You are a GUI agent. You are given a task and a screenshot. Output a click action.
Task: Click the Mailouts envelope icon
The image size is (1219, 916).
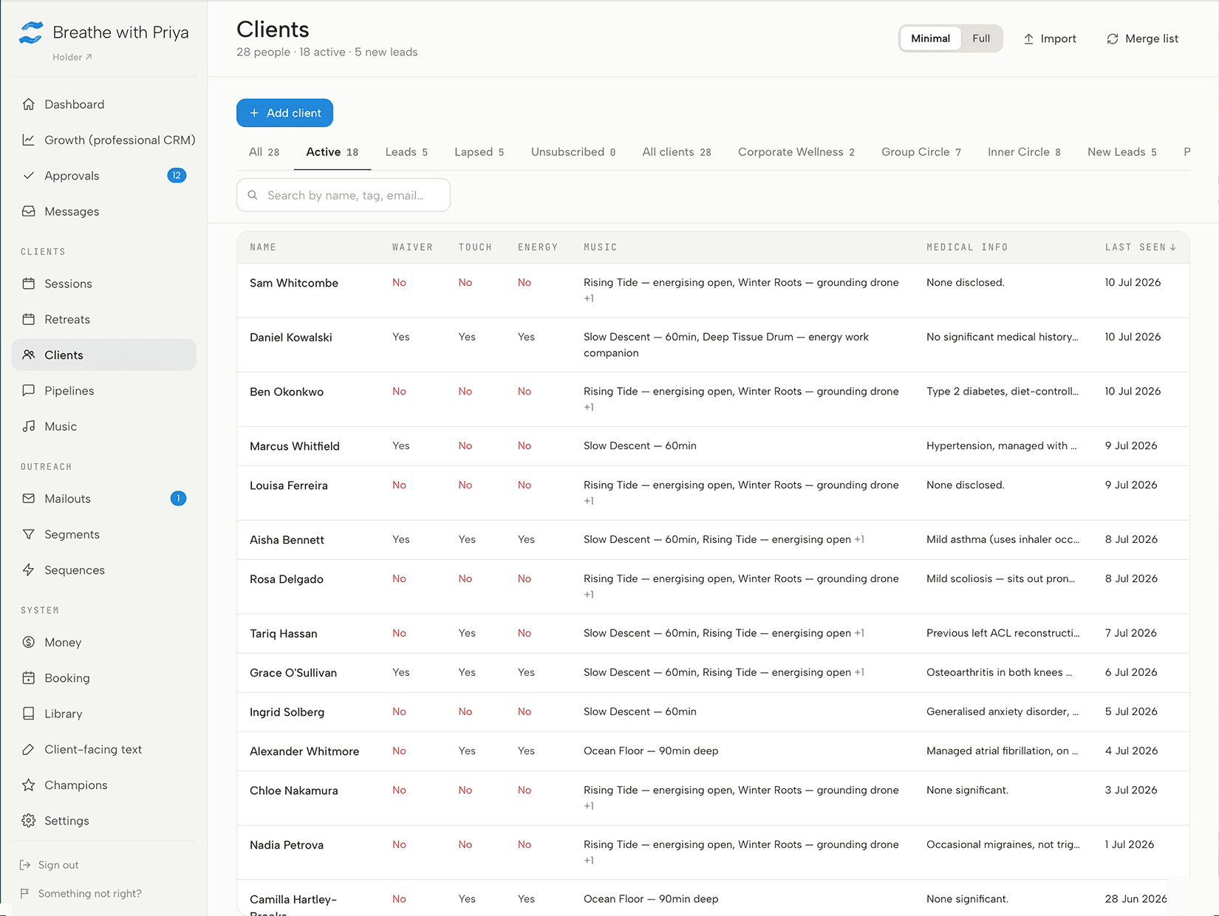(29, 499)
